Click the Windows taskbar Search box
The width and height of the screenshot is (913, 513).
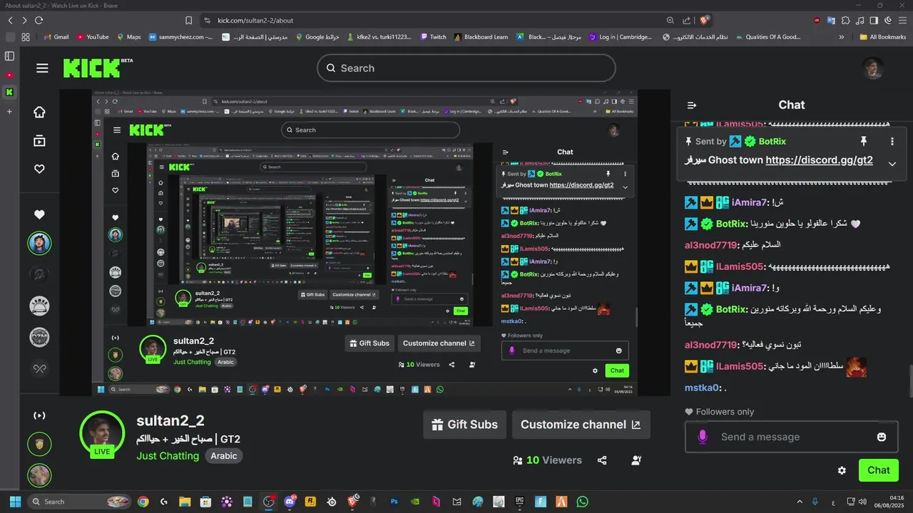point(80,502)
